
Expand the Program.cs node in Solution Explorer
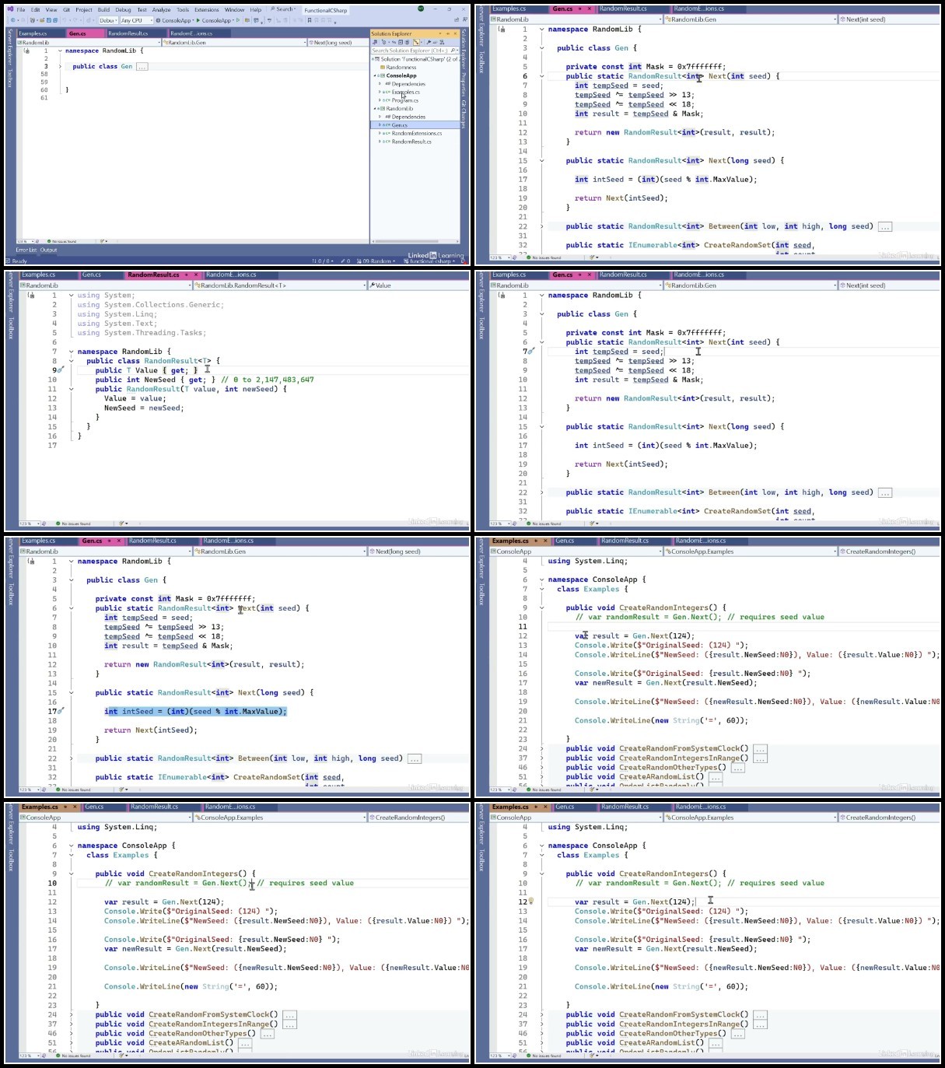(380, 100)
